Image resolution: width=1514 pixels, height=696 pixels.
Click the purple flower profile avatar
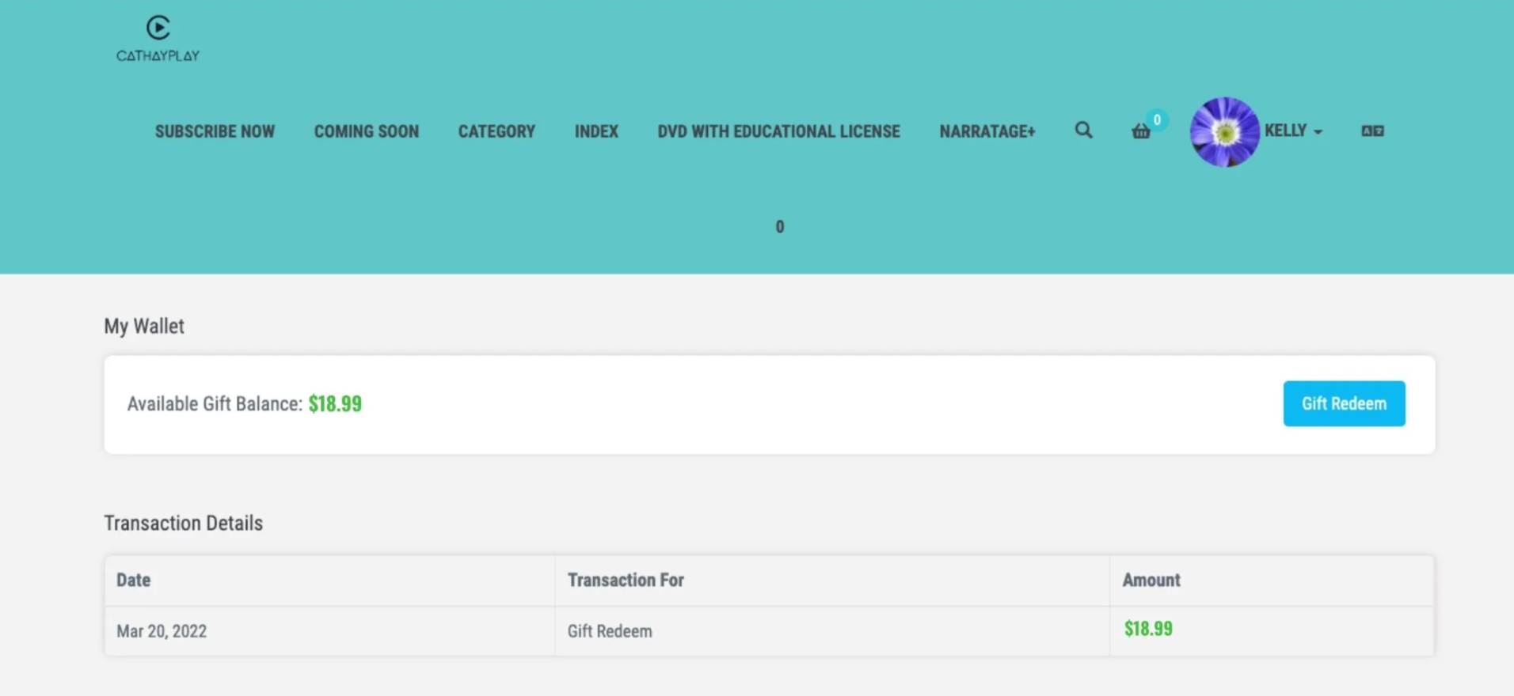(x=1224, y=132)
